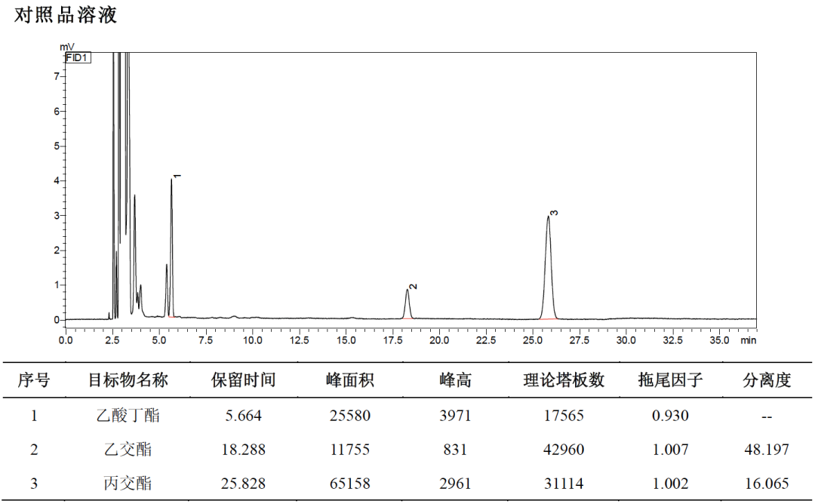Image resolution: width=815 pixels, height=504 pixels.
Task: Click retention time 18.288
Action: click(243, 450)
